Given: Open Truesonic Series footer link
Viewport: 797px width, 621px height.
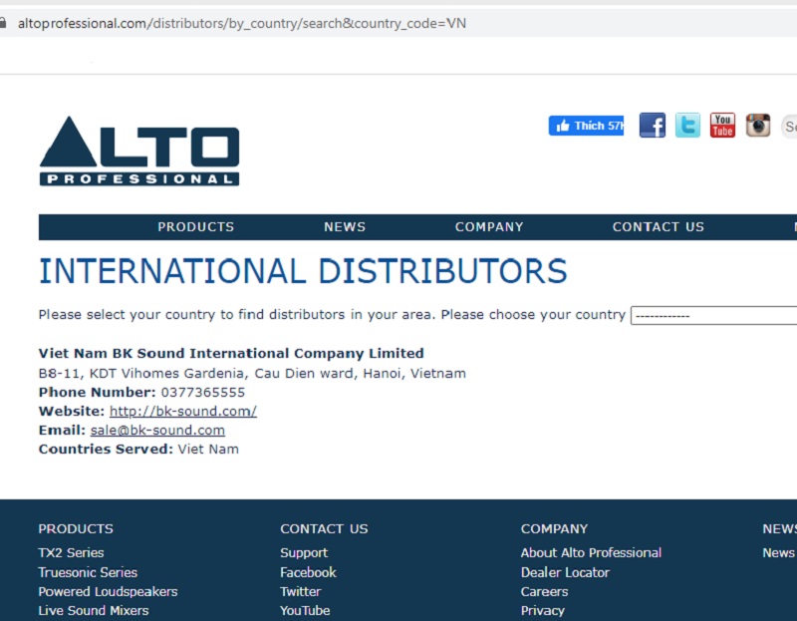Looking at the screenshot, I should 88,572.
